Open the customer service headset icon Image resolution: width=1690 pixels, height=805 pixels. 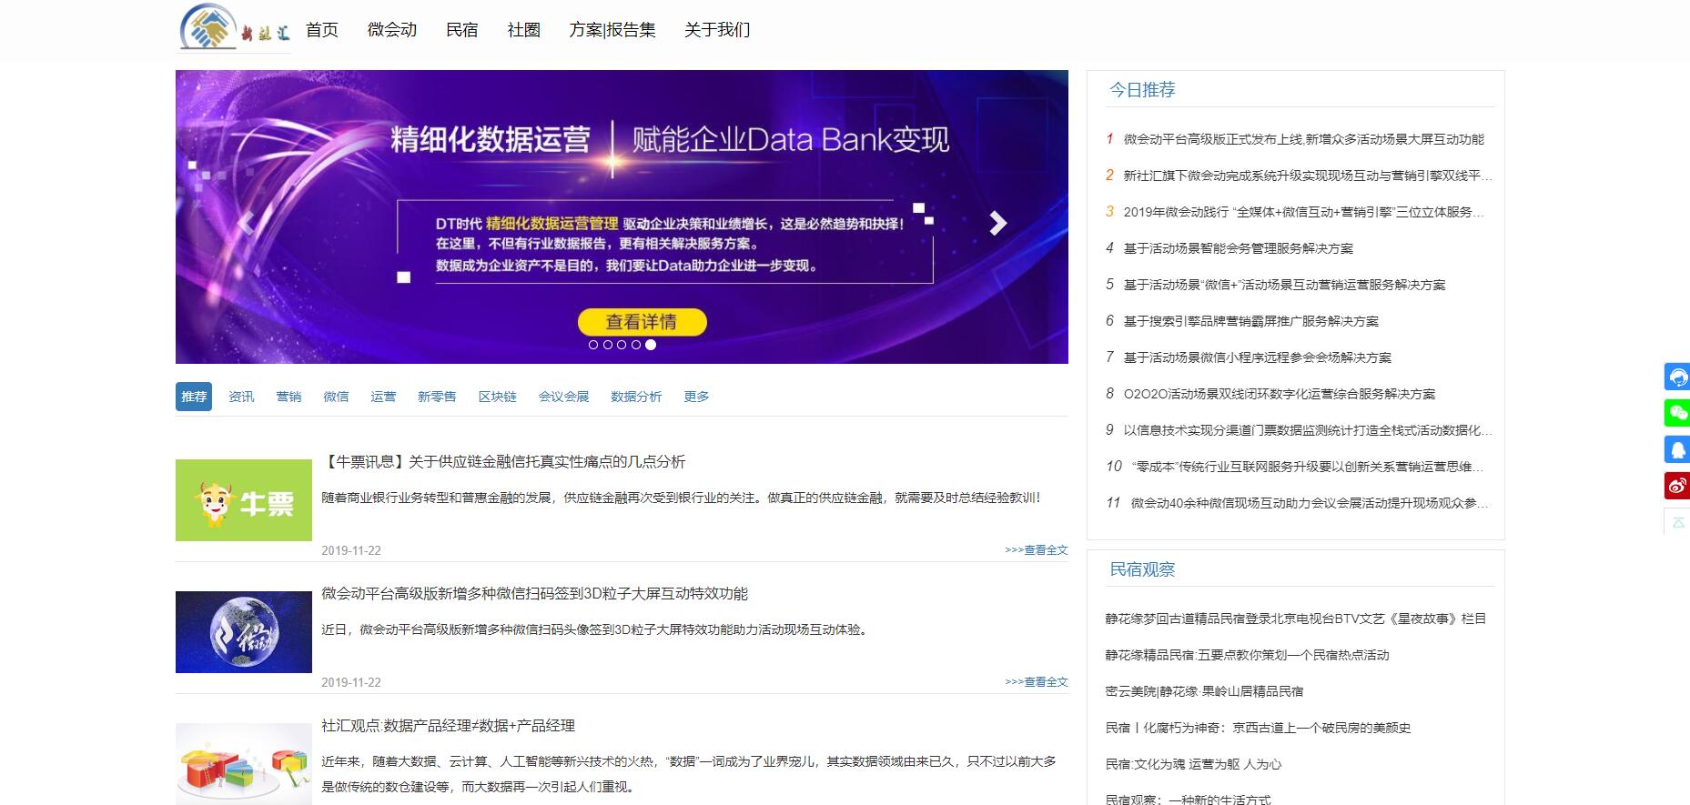coord(1677,377)
